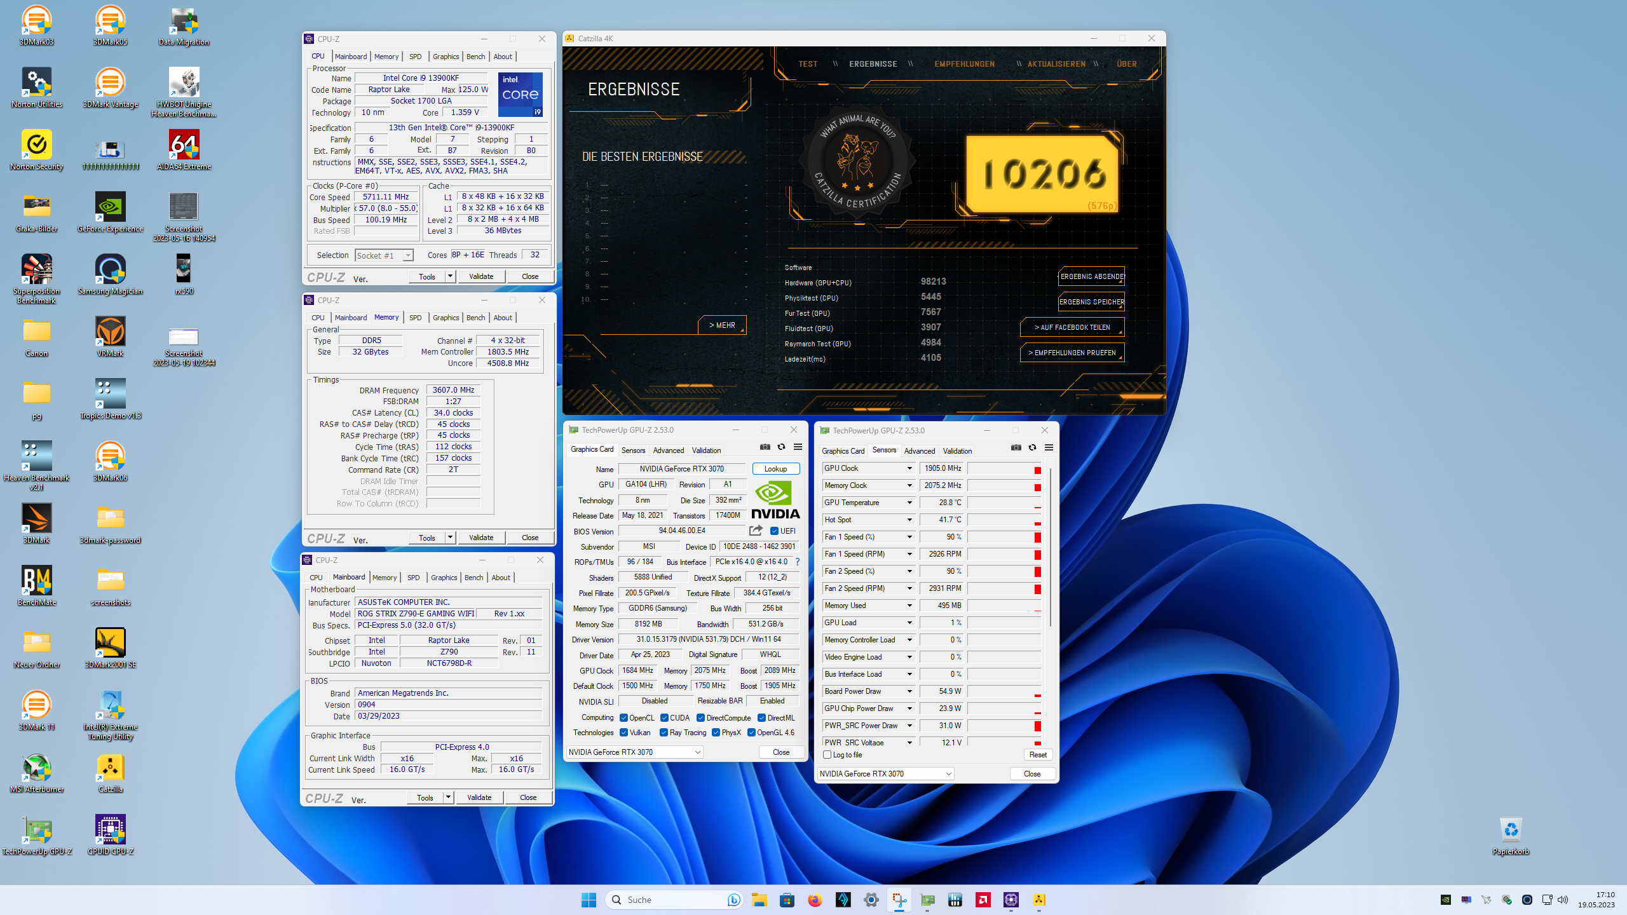This screenshot has height=915, width=1627.
Task: Open File Explorer from the taskbar
Action: 759,900
